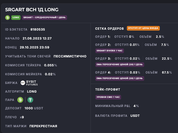Image resolution: width=178 pixels, height=133 pixels.
Task: Click the Перекрёстная margin type value
Action: (x=43, y=126)
